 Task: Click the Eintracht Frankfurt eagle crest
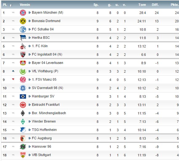point(23,105)
